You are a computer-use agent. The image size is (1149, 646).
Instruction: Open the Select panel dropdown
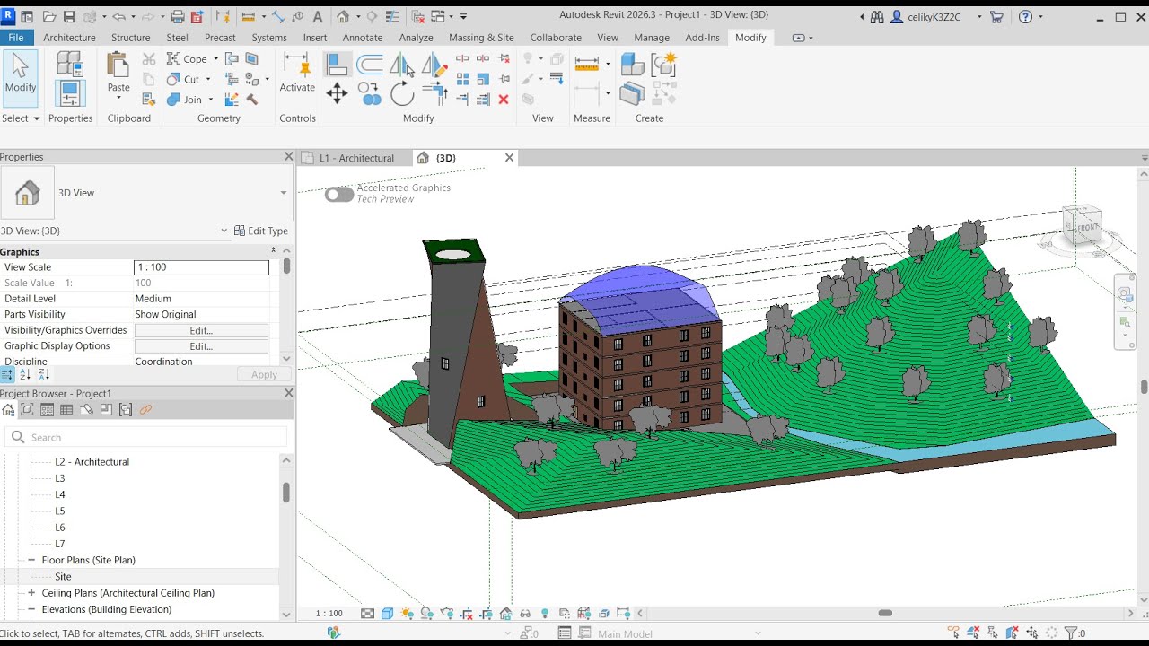[20, 118]
